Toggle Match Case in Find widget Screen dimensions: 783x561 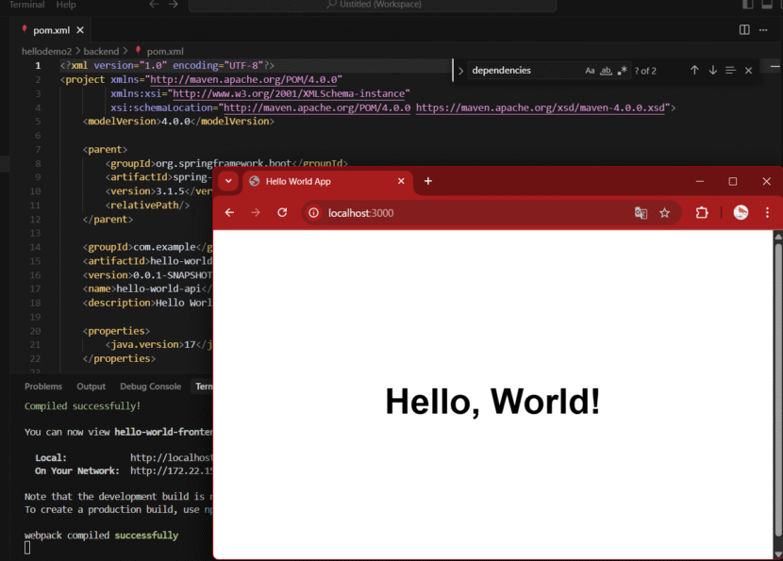590,71
